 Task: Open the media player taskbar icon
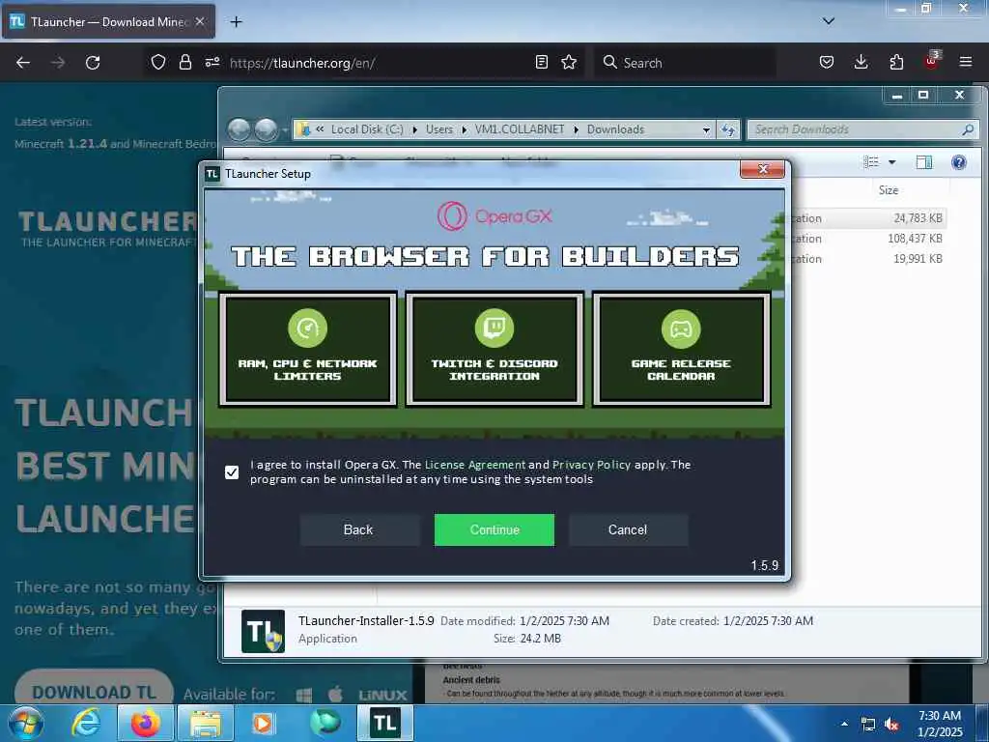pyautogui.click(x=263, y=723)
